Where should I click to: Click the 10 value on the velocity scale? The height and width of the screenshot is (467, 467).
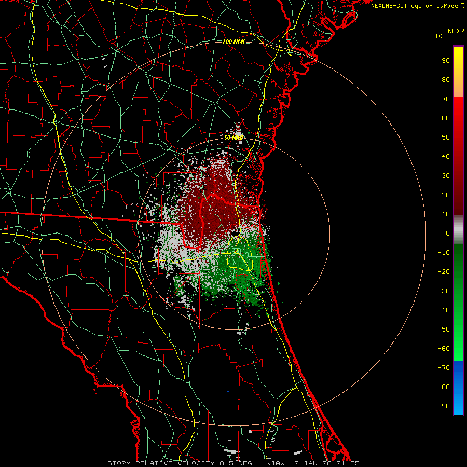pyautogui.click(x=446, y=214)
